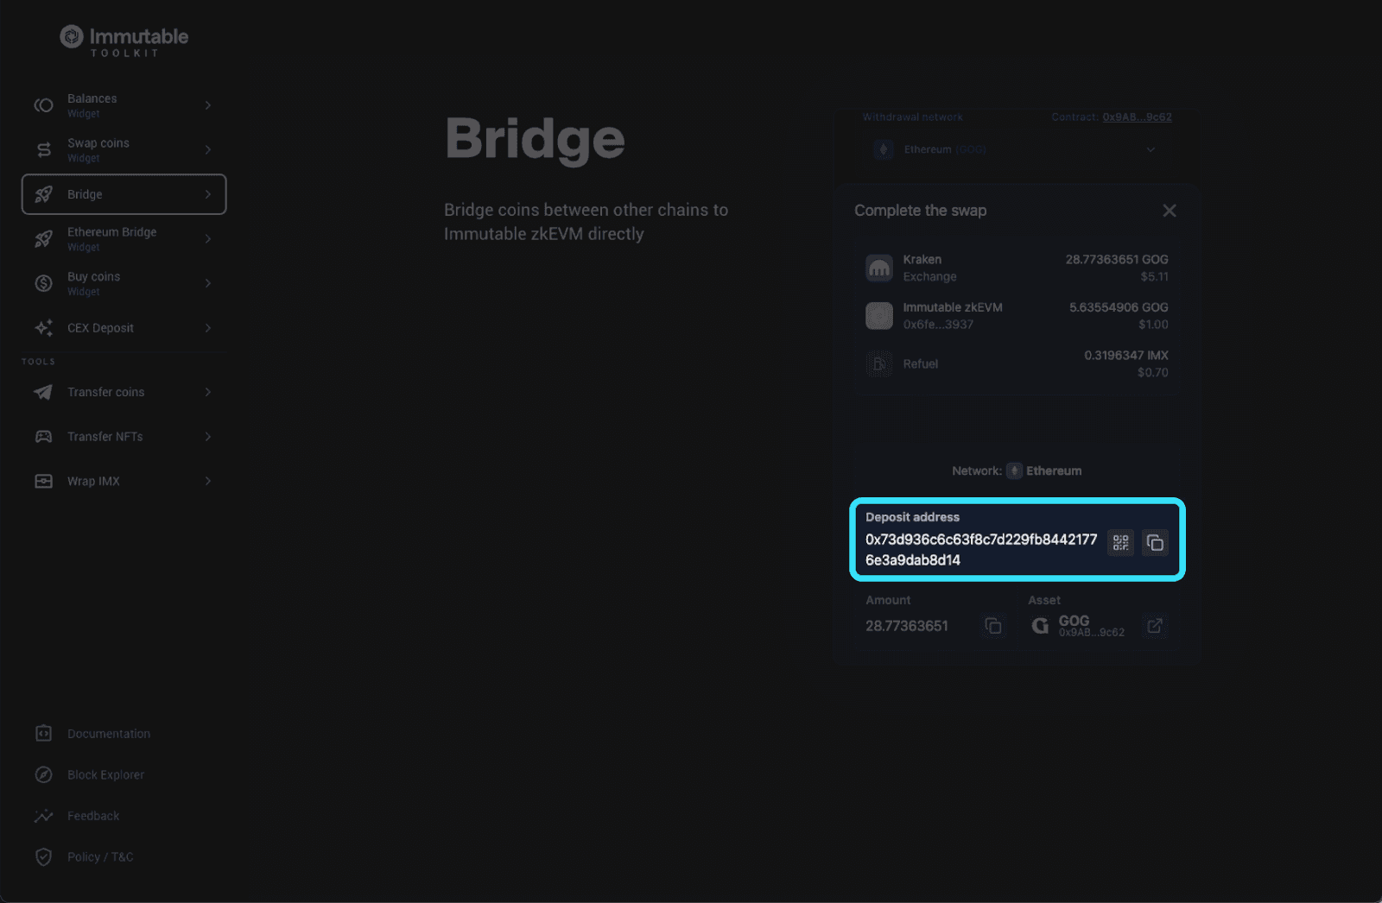The width and height of the screenshot is (1382, 903).
Task: Click the Kraken exchange icon
Action: tap(879, 268)
